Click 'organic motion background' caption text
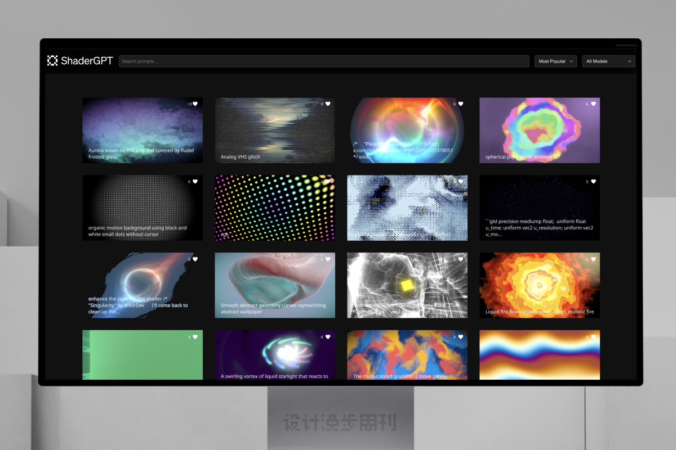This screenshot has width=676, height=450. 137,231
